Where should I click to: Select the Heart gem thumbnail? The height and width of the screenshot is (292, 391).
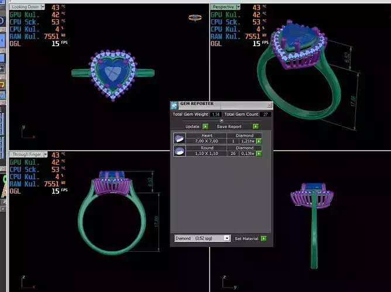[x=180, y=138]
